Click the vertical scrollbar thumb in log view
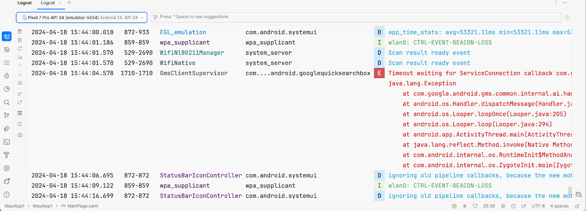 (x=570, y=191)
